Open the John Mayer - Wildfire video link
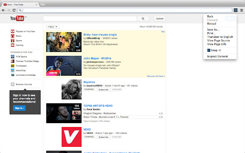The width and height of the screenshot is (245, 153). point(98,58)
